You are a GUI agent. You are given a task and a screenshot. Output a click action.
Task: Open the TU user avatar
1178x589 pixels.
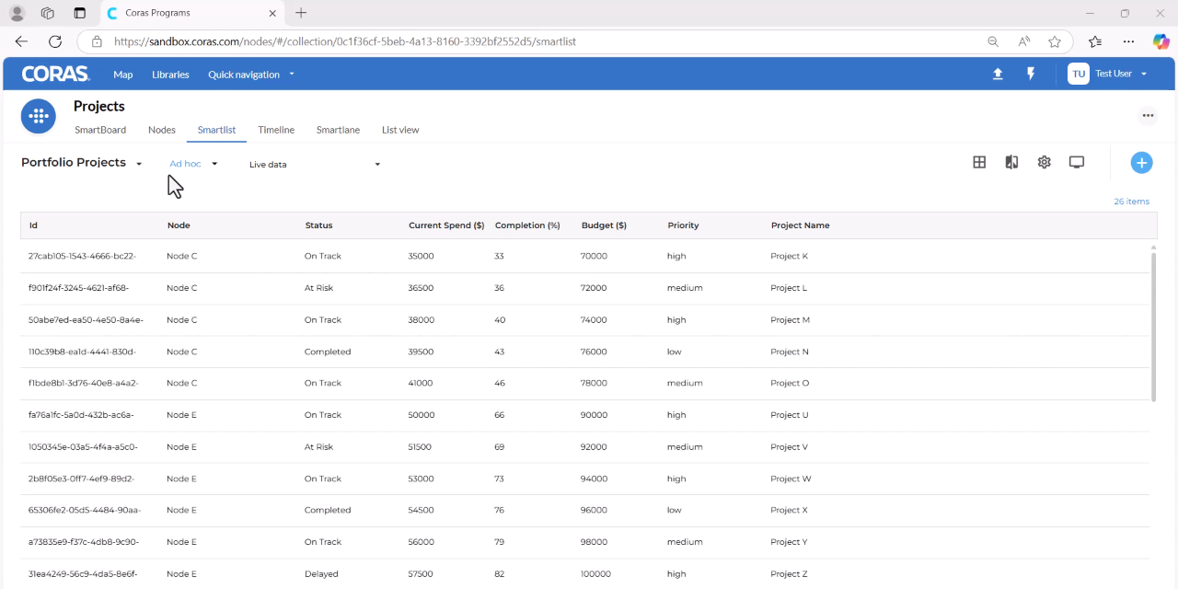(x=1079, y=74)
